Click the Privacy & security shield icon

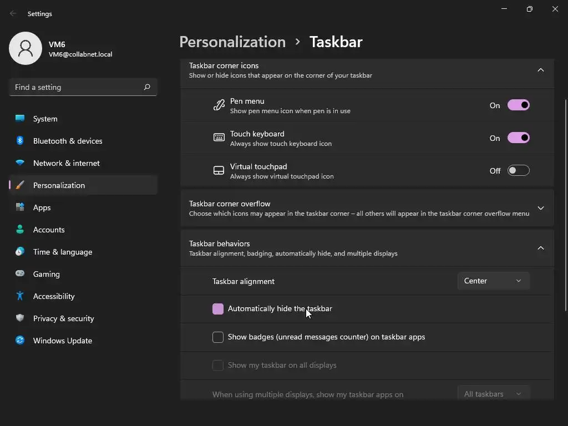point(20,318)
